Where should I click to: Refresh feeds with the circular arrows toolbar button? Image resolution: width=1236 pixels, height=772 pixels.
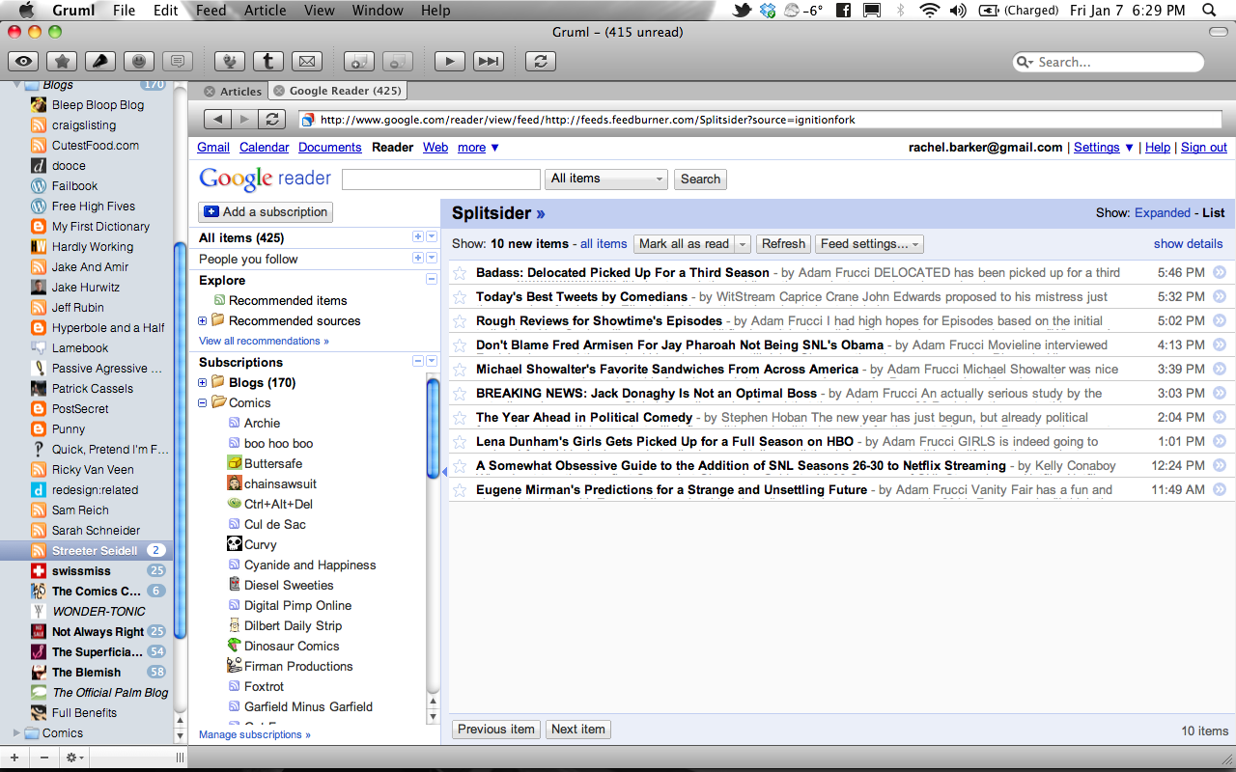[541, 61]
